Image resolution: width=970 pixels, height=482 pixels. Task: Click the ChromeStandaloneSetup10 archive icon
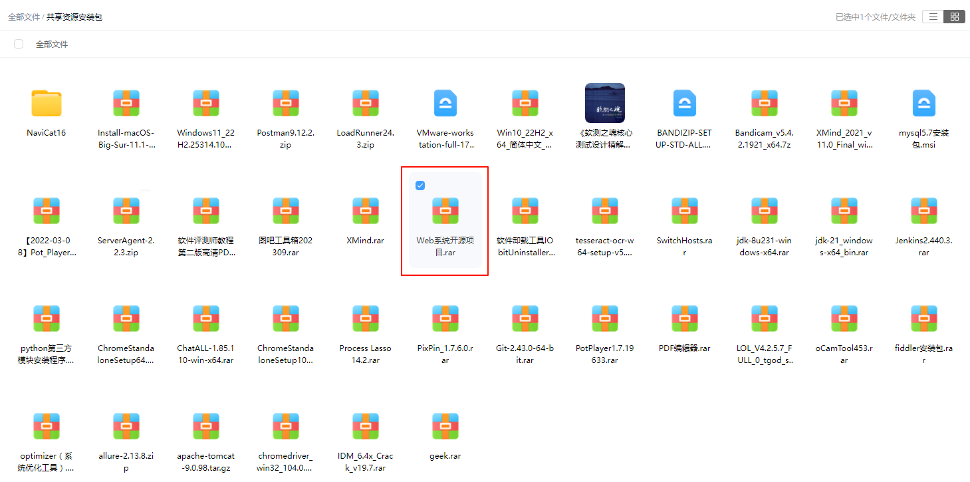(x=286, y=318)
